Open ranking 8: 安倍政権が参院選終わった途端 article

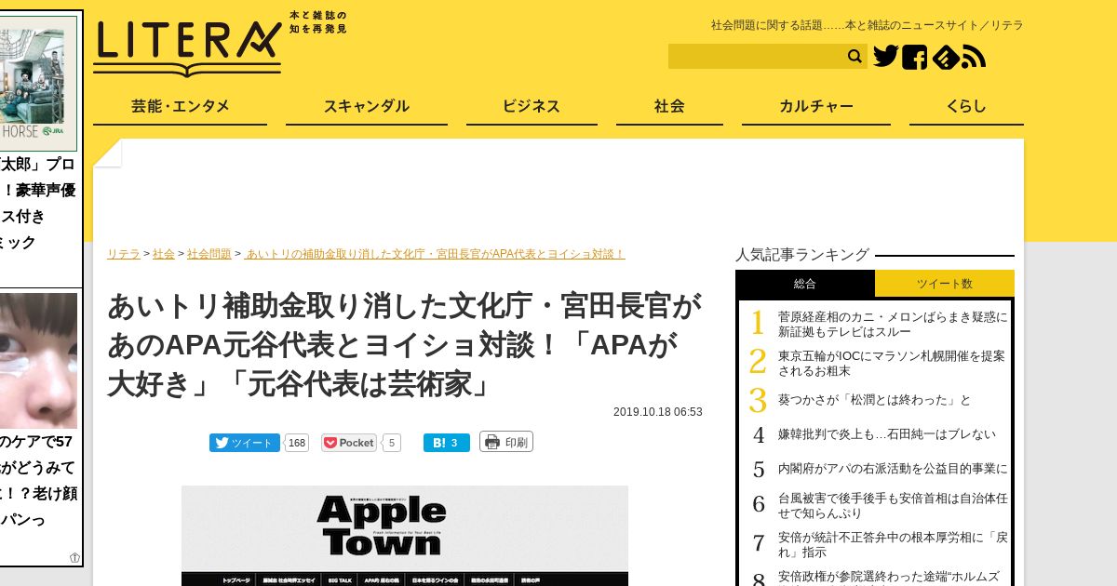point(889,577)
